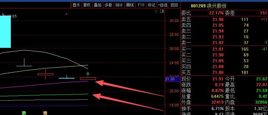
Task: Toggle the side panel icon
Action: [x=162, y=11]
